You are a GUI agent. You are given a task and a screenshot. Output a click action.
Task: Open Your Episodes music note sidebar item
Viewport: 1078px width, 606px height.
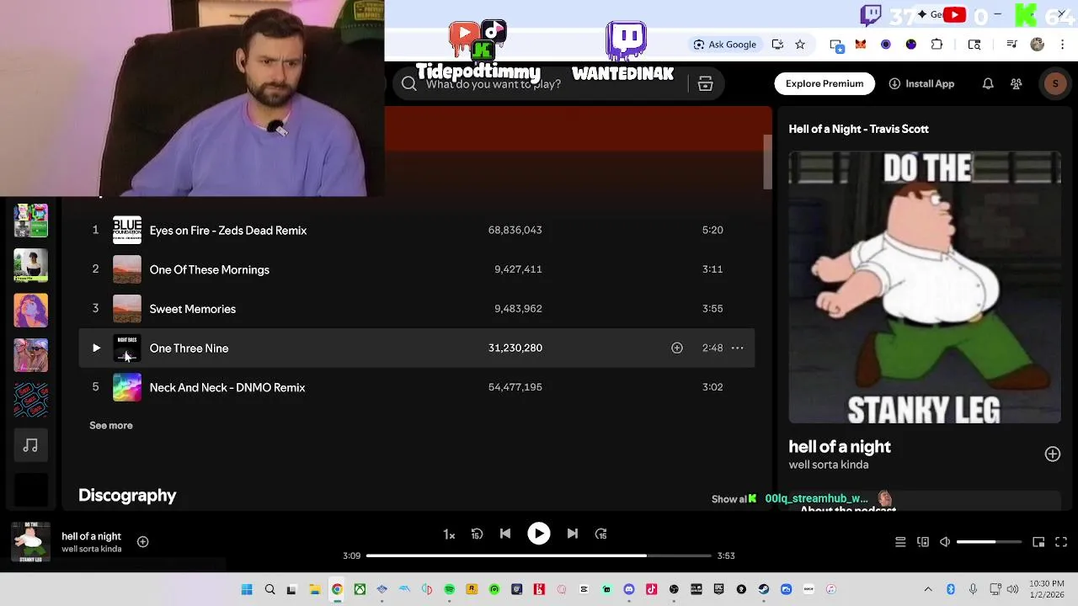30,445
